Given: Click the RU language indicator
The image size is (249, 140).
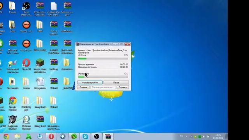Looking at the screenshot, I should [181, 136].
